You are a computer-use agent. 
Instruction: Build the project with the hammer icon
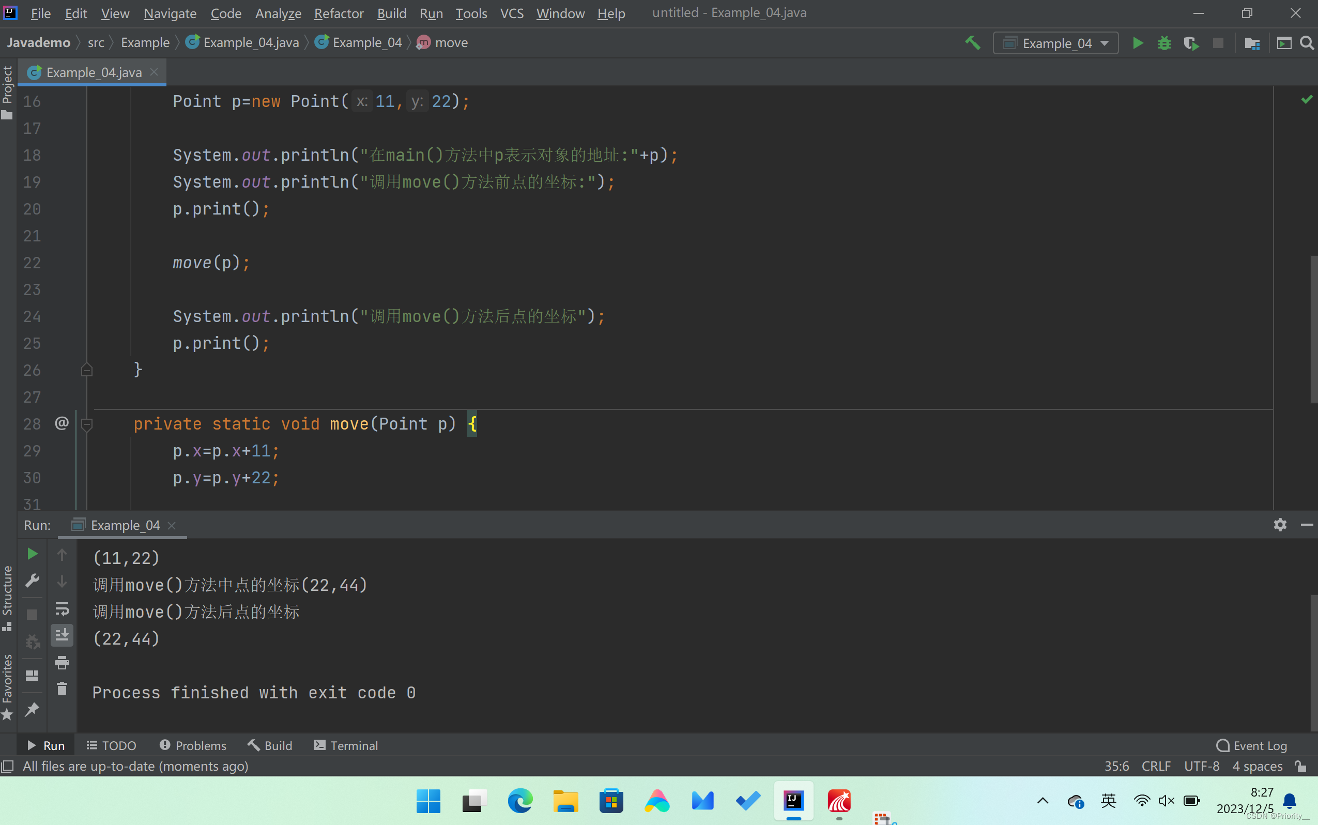[973, 43]
